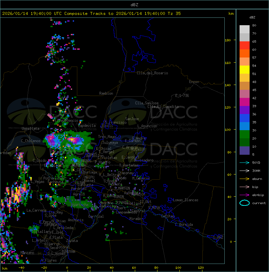Click the Potrerillos place label
Viewport: 269px width, 272px height.
click(54, 178)
